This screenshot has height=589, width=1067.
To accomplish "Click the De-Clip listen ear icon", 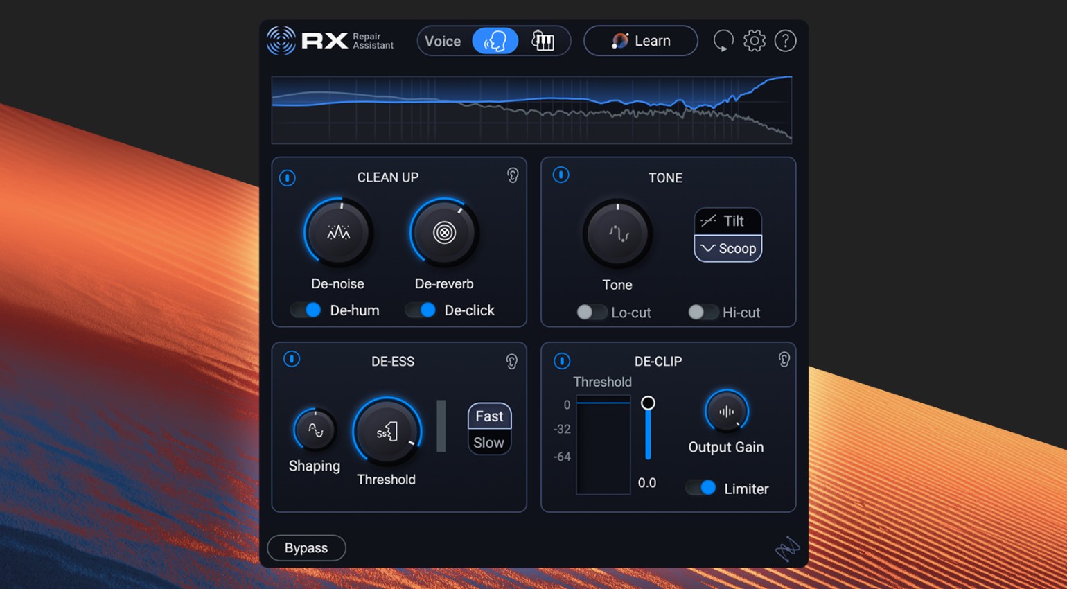I will pyautogui.click(x=784, y=360).
